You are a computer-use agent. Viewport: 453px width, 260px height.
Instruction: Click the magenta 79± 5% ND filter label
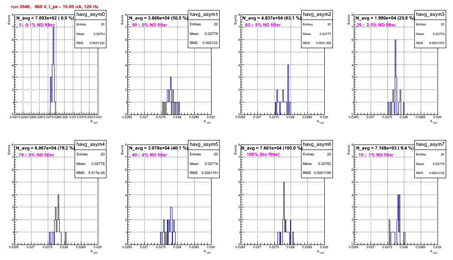point(36,155)
